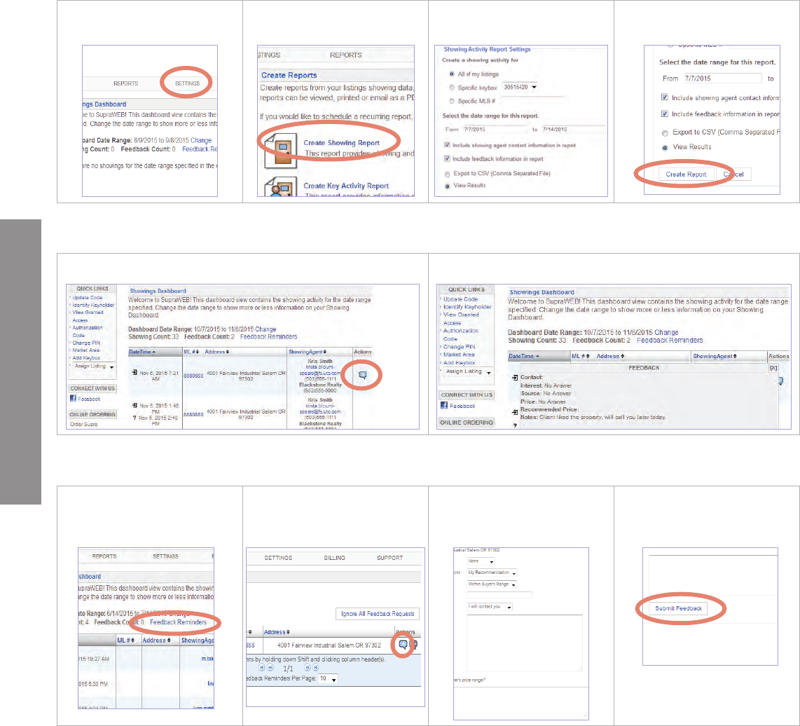Click the Submit Feedback button
The height and width of the screenshot is (726, 800).
[678, 608]
